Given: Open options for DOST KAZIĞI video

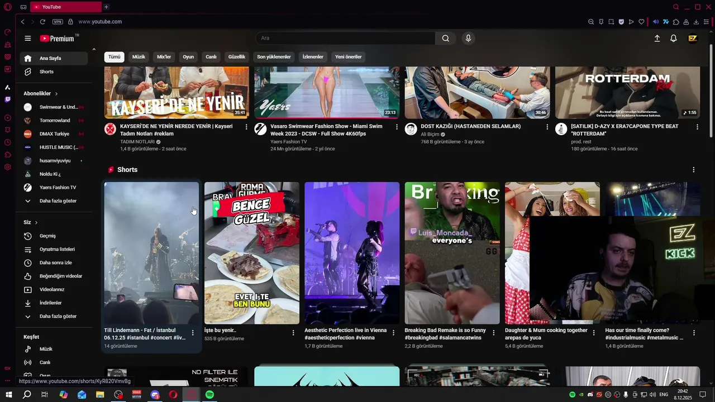Looking at the screenshot, I should coord(547,127).
